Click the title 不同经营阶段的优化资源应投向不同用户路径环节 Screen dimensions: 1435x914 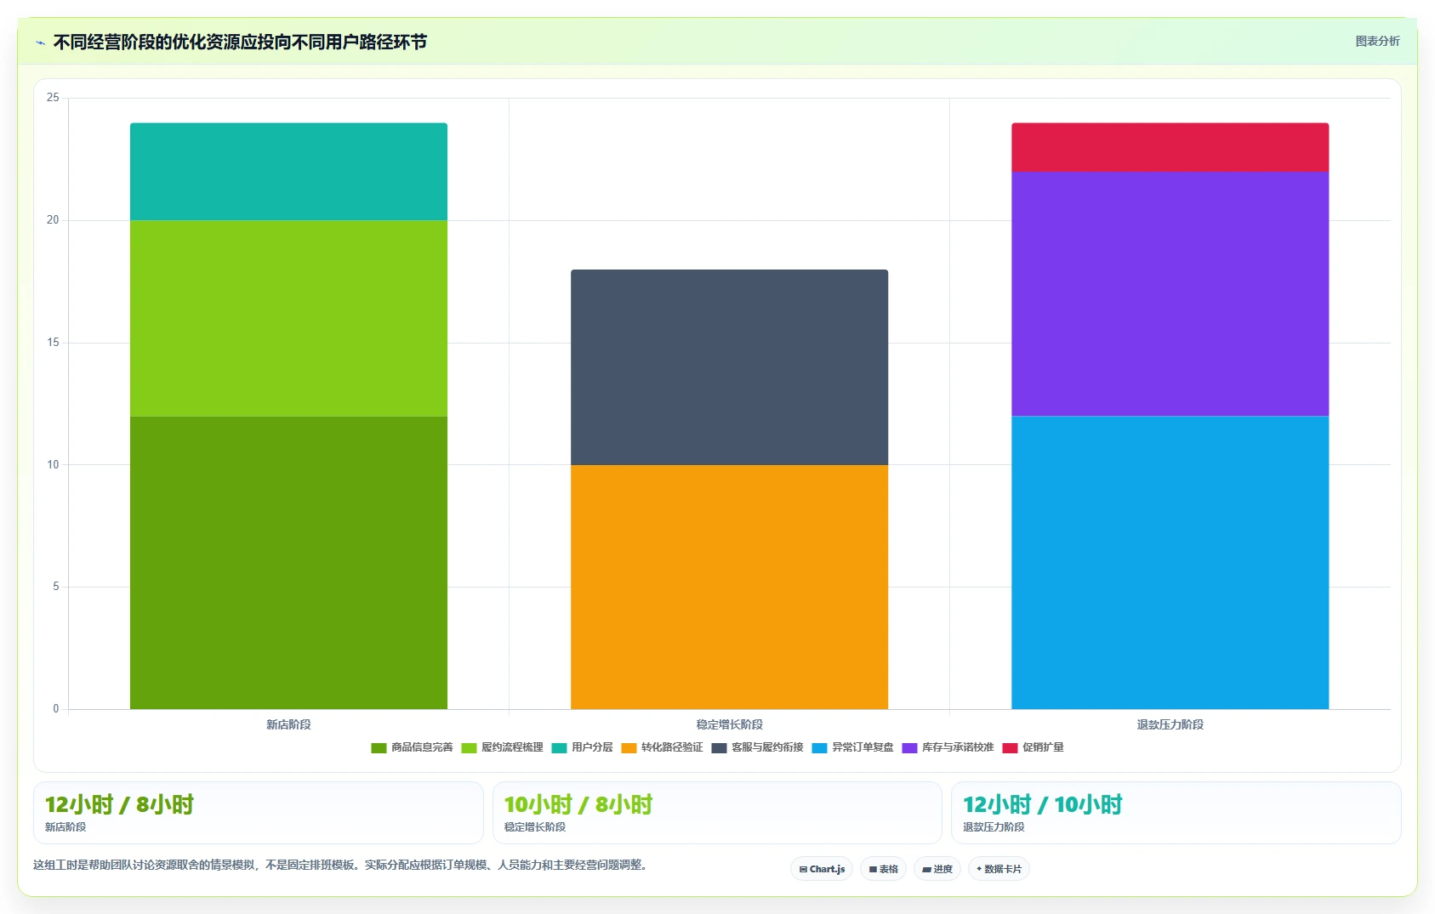click(x=240, y=42)
